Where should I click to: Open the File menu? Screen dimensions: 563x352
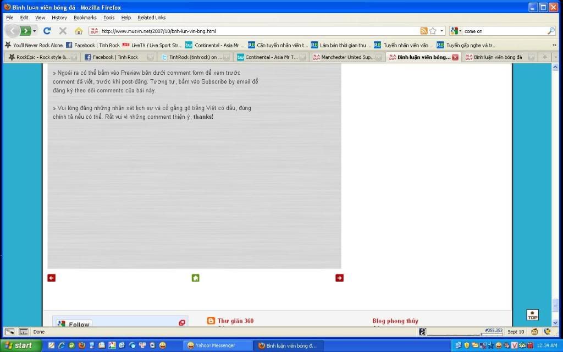(x=10, y=18)
